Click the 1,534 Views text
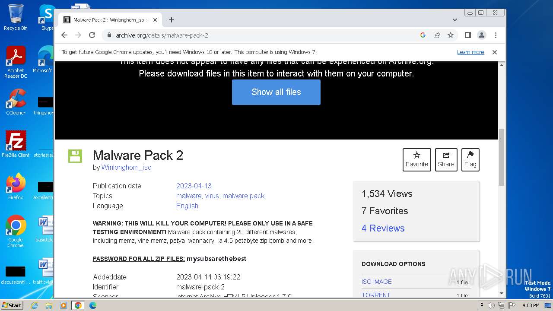553x311 pixels. pyautogui.click(x=387, y=194)
